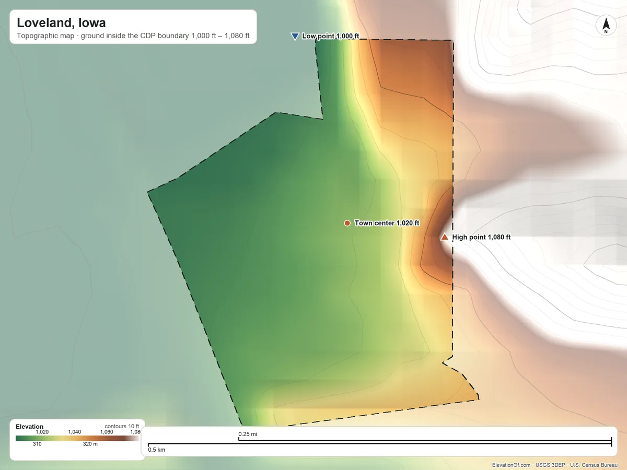The width and height of the screenshot is (627, 470).
Task: Click the town center circle marker
Action: pos(347,223)
